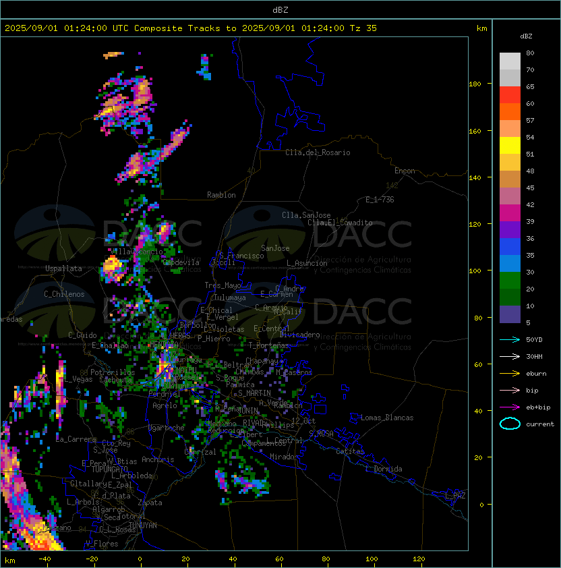Pick the purple legend swatch below 39
Viewport: 561px width, 568px height.
(510, 230)
